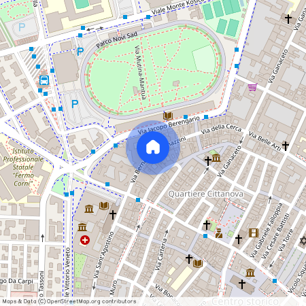Click the museum icon near Via della Cerca
The width and height of the screenshot is (306, 306).
tap(216, 158)
